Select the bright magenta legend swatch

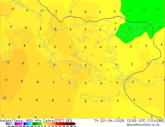pyautogui.click(x=21, y=124)
